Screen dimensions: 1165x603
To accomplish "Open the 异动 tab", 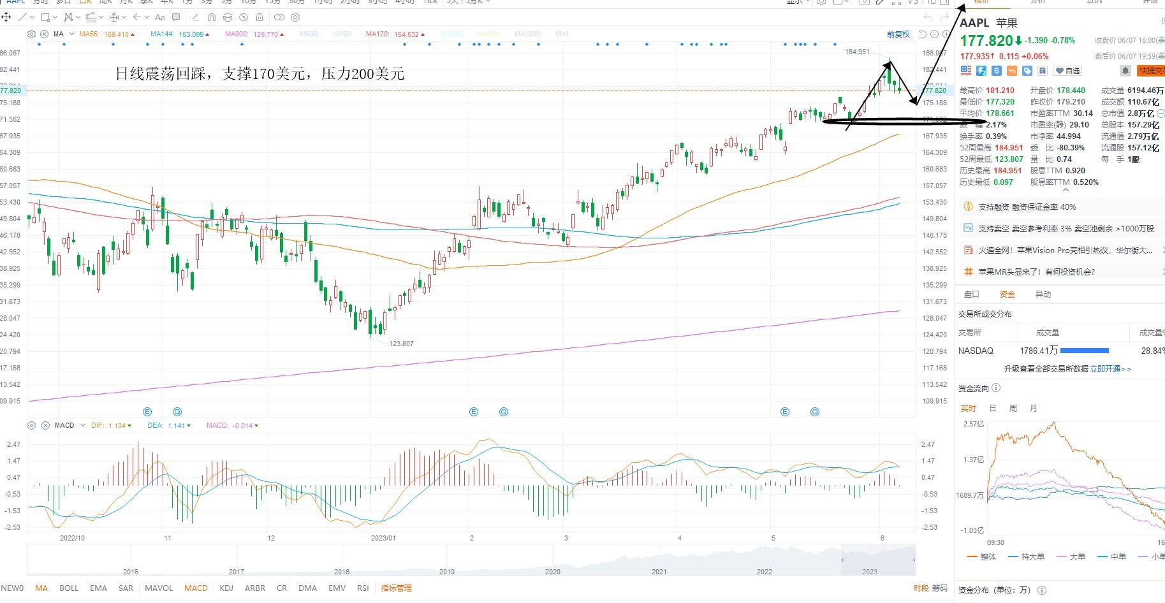I will coord(1043,294).
